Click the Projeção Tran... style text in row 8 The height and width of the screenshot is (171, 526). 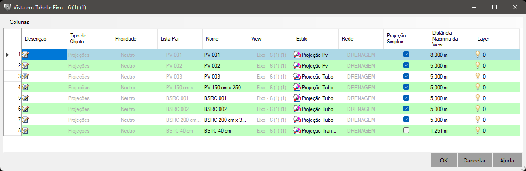click(x=319, y=130)
